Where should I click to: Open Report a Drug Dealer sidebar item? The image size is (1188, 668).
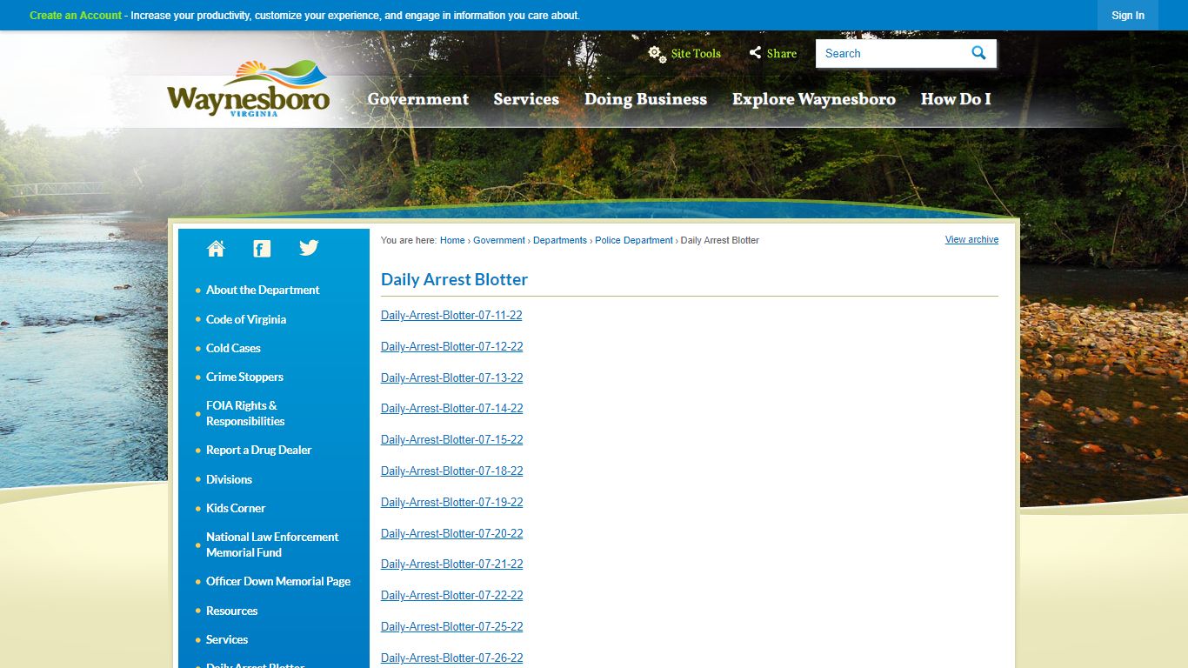pyautogui.click(x=258, y=450)
